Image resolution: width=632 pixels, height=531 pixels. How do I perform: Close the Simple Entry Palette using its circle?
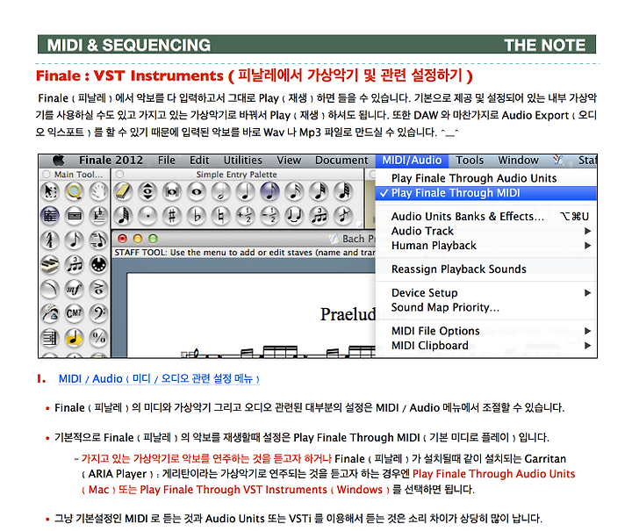pyautogui.click(x=119, y=174)
